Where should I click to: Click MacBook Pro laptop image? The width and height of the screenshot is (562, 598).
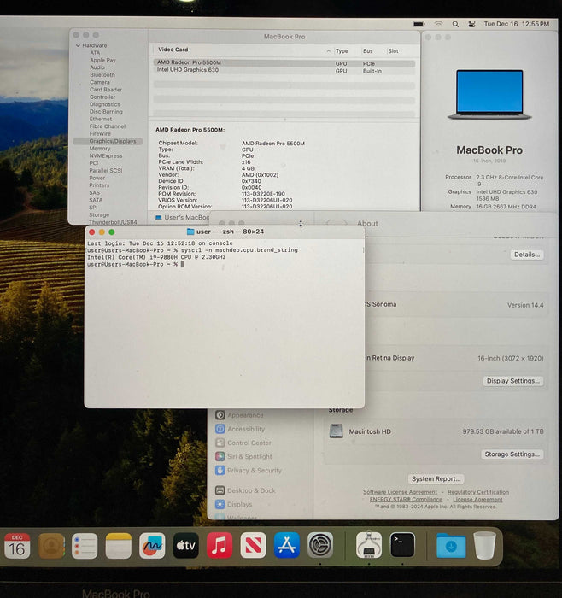(489, 95)
